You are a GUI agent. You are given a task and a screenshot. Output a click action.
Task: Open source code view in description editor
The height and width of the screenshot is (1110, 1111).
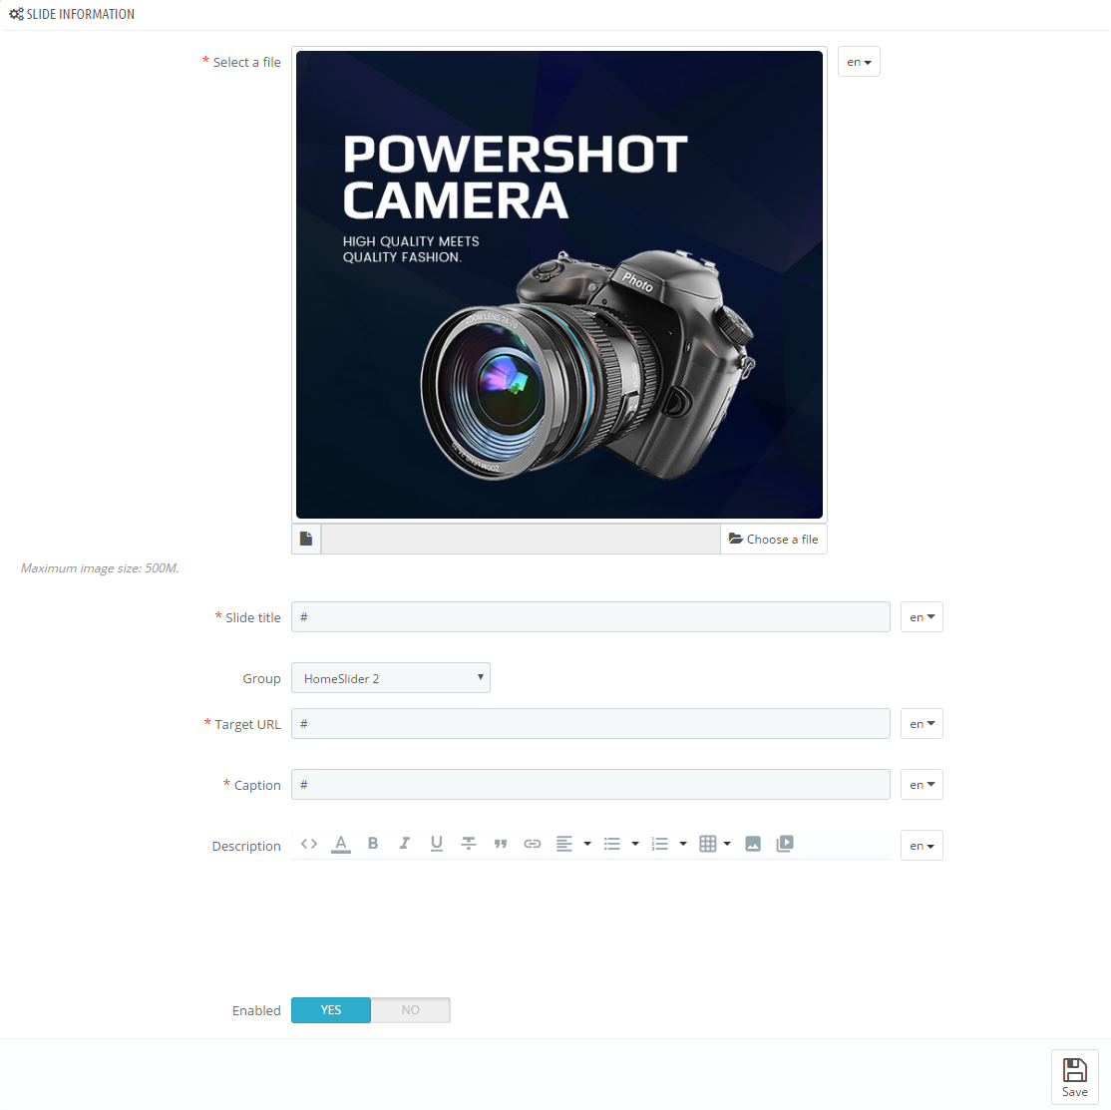coord(309,844)
